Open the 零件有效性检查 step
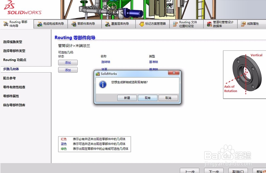This screenshot has width=266, height=173. 14,87
